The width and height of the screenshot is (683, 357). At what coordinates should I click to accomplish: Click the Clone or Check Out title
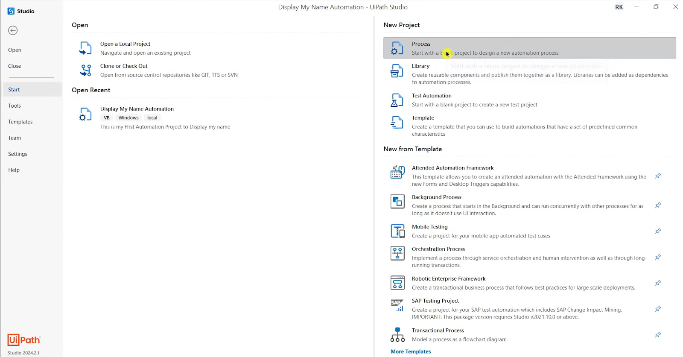[124, 66]
